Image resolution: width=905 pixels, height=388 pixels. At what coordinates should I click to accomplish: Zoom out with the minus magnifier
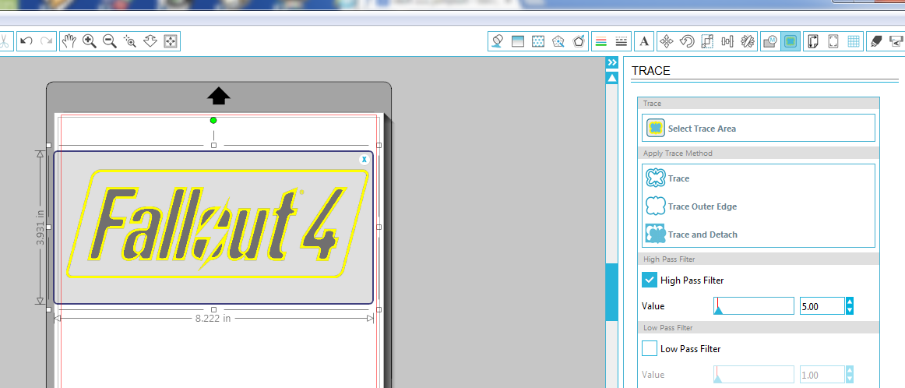110,41
